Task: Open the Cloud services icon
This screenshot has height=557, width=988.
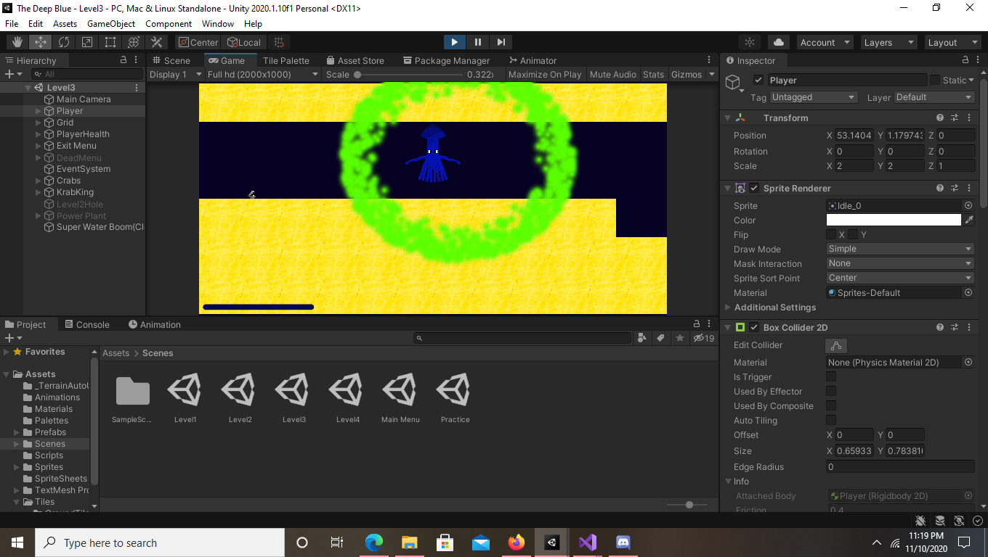Action: tap(779, 42)
